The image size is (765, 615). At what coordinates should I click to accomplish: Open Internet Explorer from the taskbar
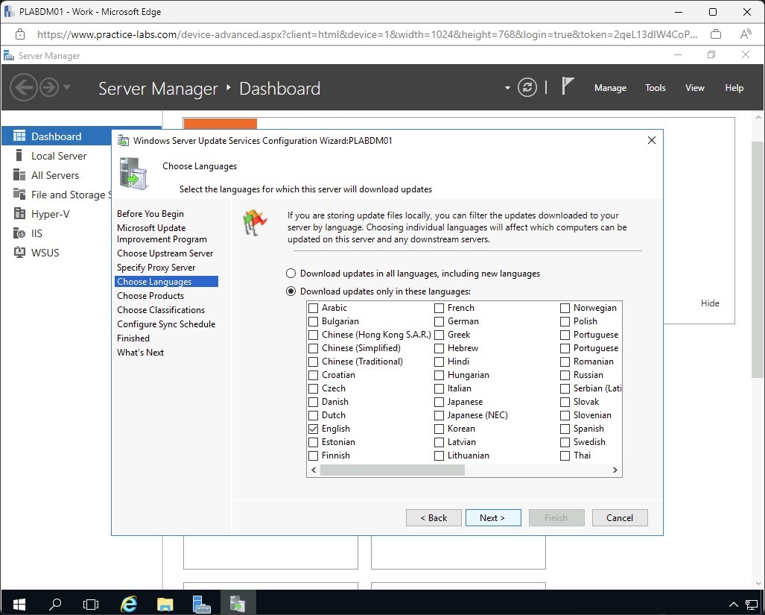pyautogui.click(x=129, y=603)
